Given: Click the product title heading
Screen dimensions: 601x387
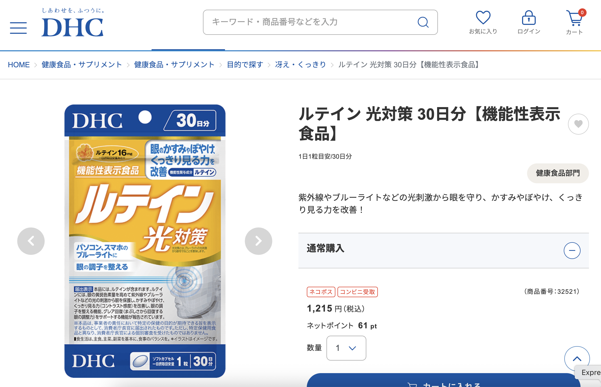Looking at the screenshot, I should (429, 124).
